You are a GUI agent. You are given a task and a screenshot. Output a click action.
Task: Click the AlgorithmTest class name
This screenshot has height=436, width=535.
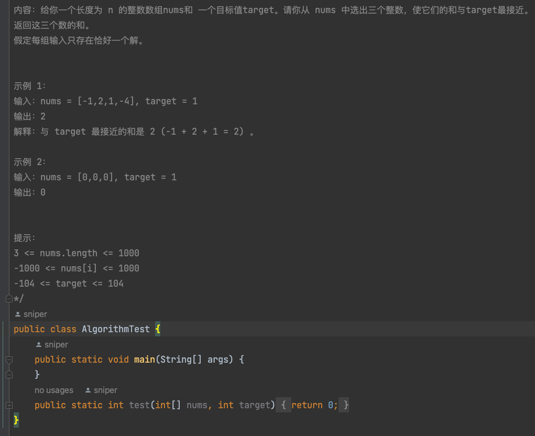115,330
